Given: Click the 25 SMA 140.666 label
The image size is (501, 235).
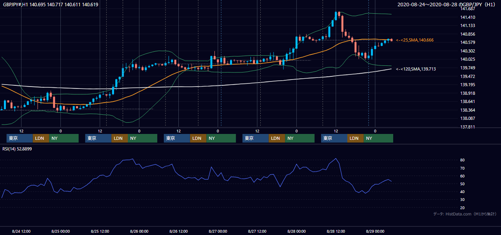Looking at the screenshot, I should click(x=415, y=40).
